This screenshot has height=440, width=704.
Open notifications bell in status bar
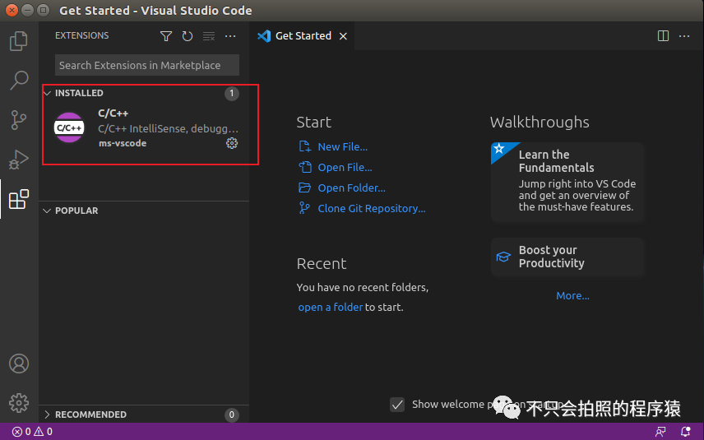[685, 432]
